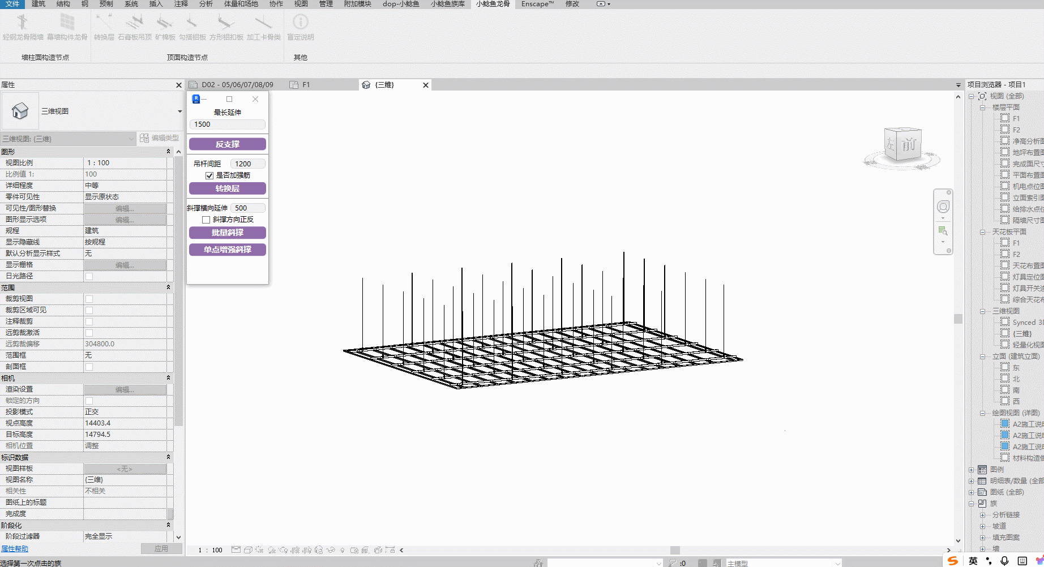This screenshot has width=1044, height=567.
Task: Switch to the F1 view tab
Action: point(306,85)
